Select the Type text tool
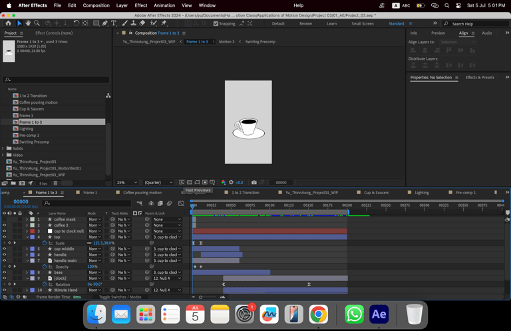The height and width of the screenshot is (331, 511). [x=113, y=23]
